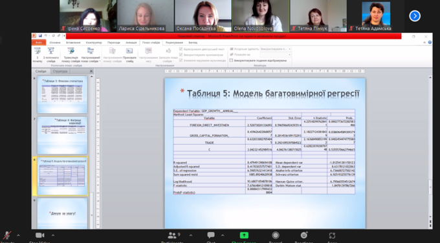Expand arrow next to Participants button
This screenshot has width=440, height=243.
(191, 235)
